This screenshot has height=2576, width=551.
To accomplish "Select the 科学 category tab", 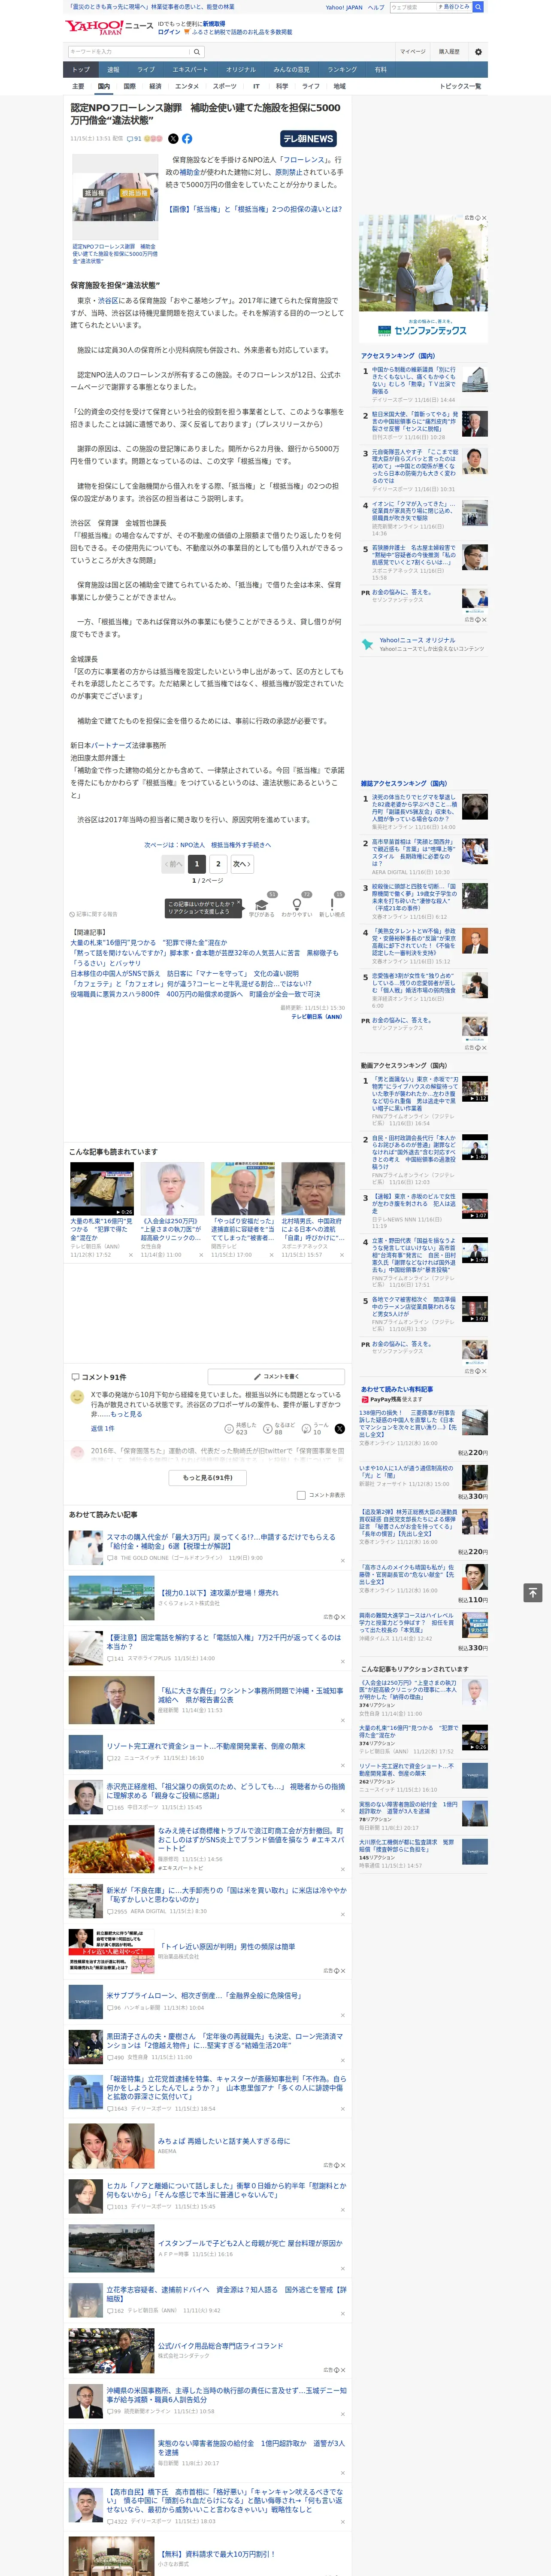I will click(282, 86).
